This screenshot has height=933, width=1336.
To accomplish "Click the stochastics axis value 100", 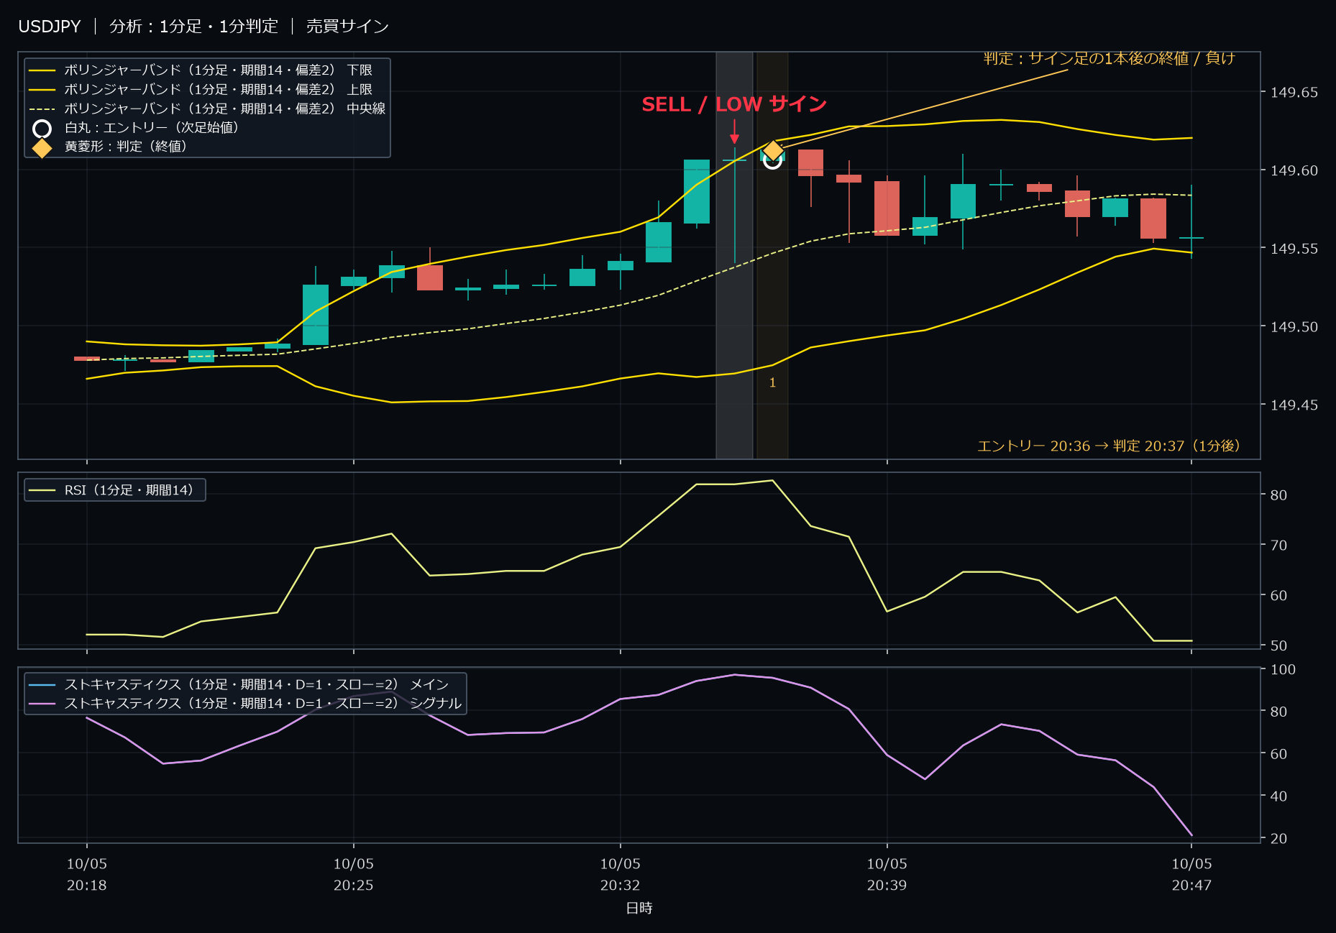I will coord(1283,669).
